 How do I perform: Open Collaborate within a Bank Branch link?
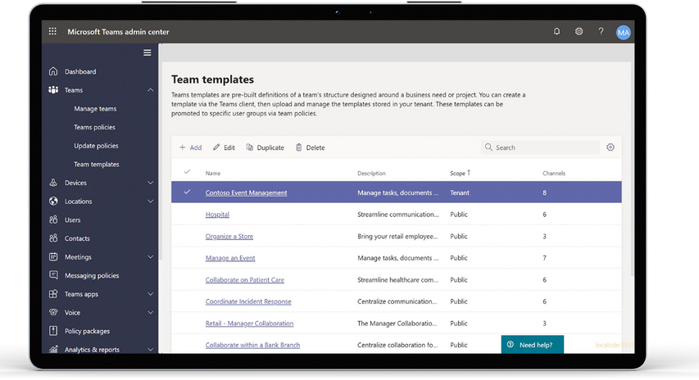point(252,345)
